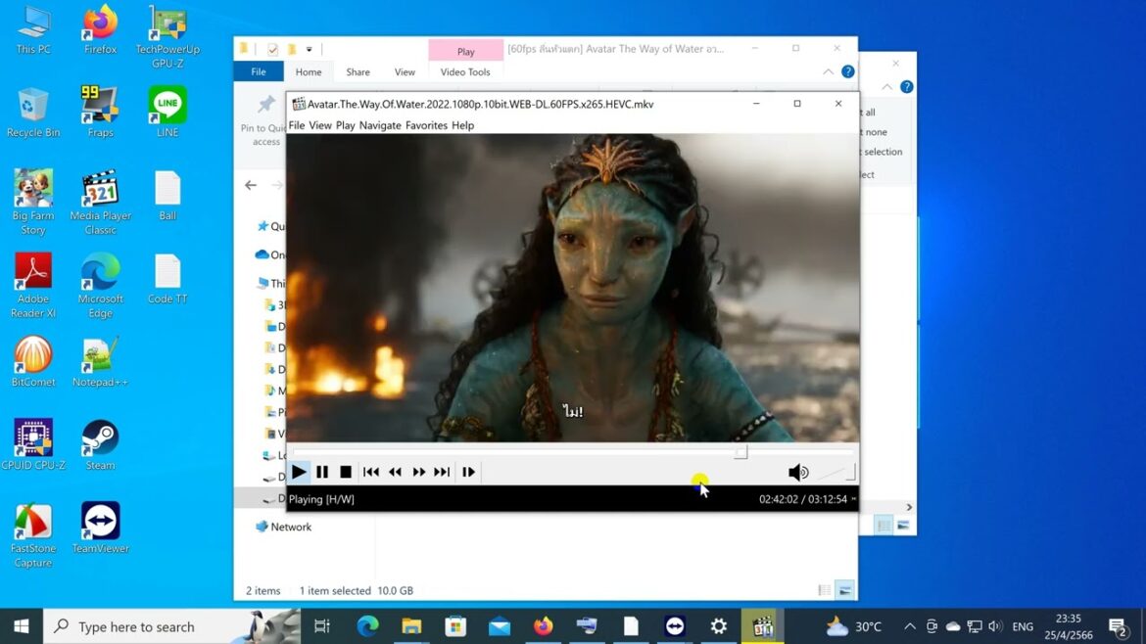Skip to previous using the skip-back icon

point(371,472)
